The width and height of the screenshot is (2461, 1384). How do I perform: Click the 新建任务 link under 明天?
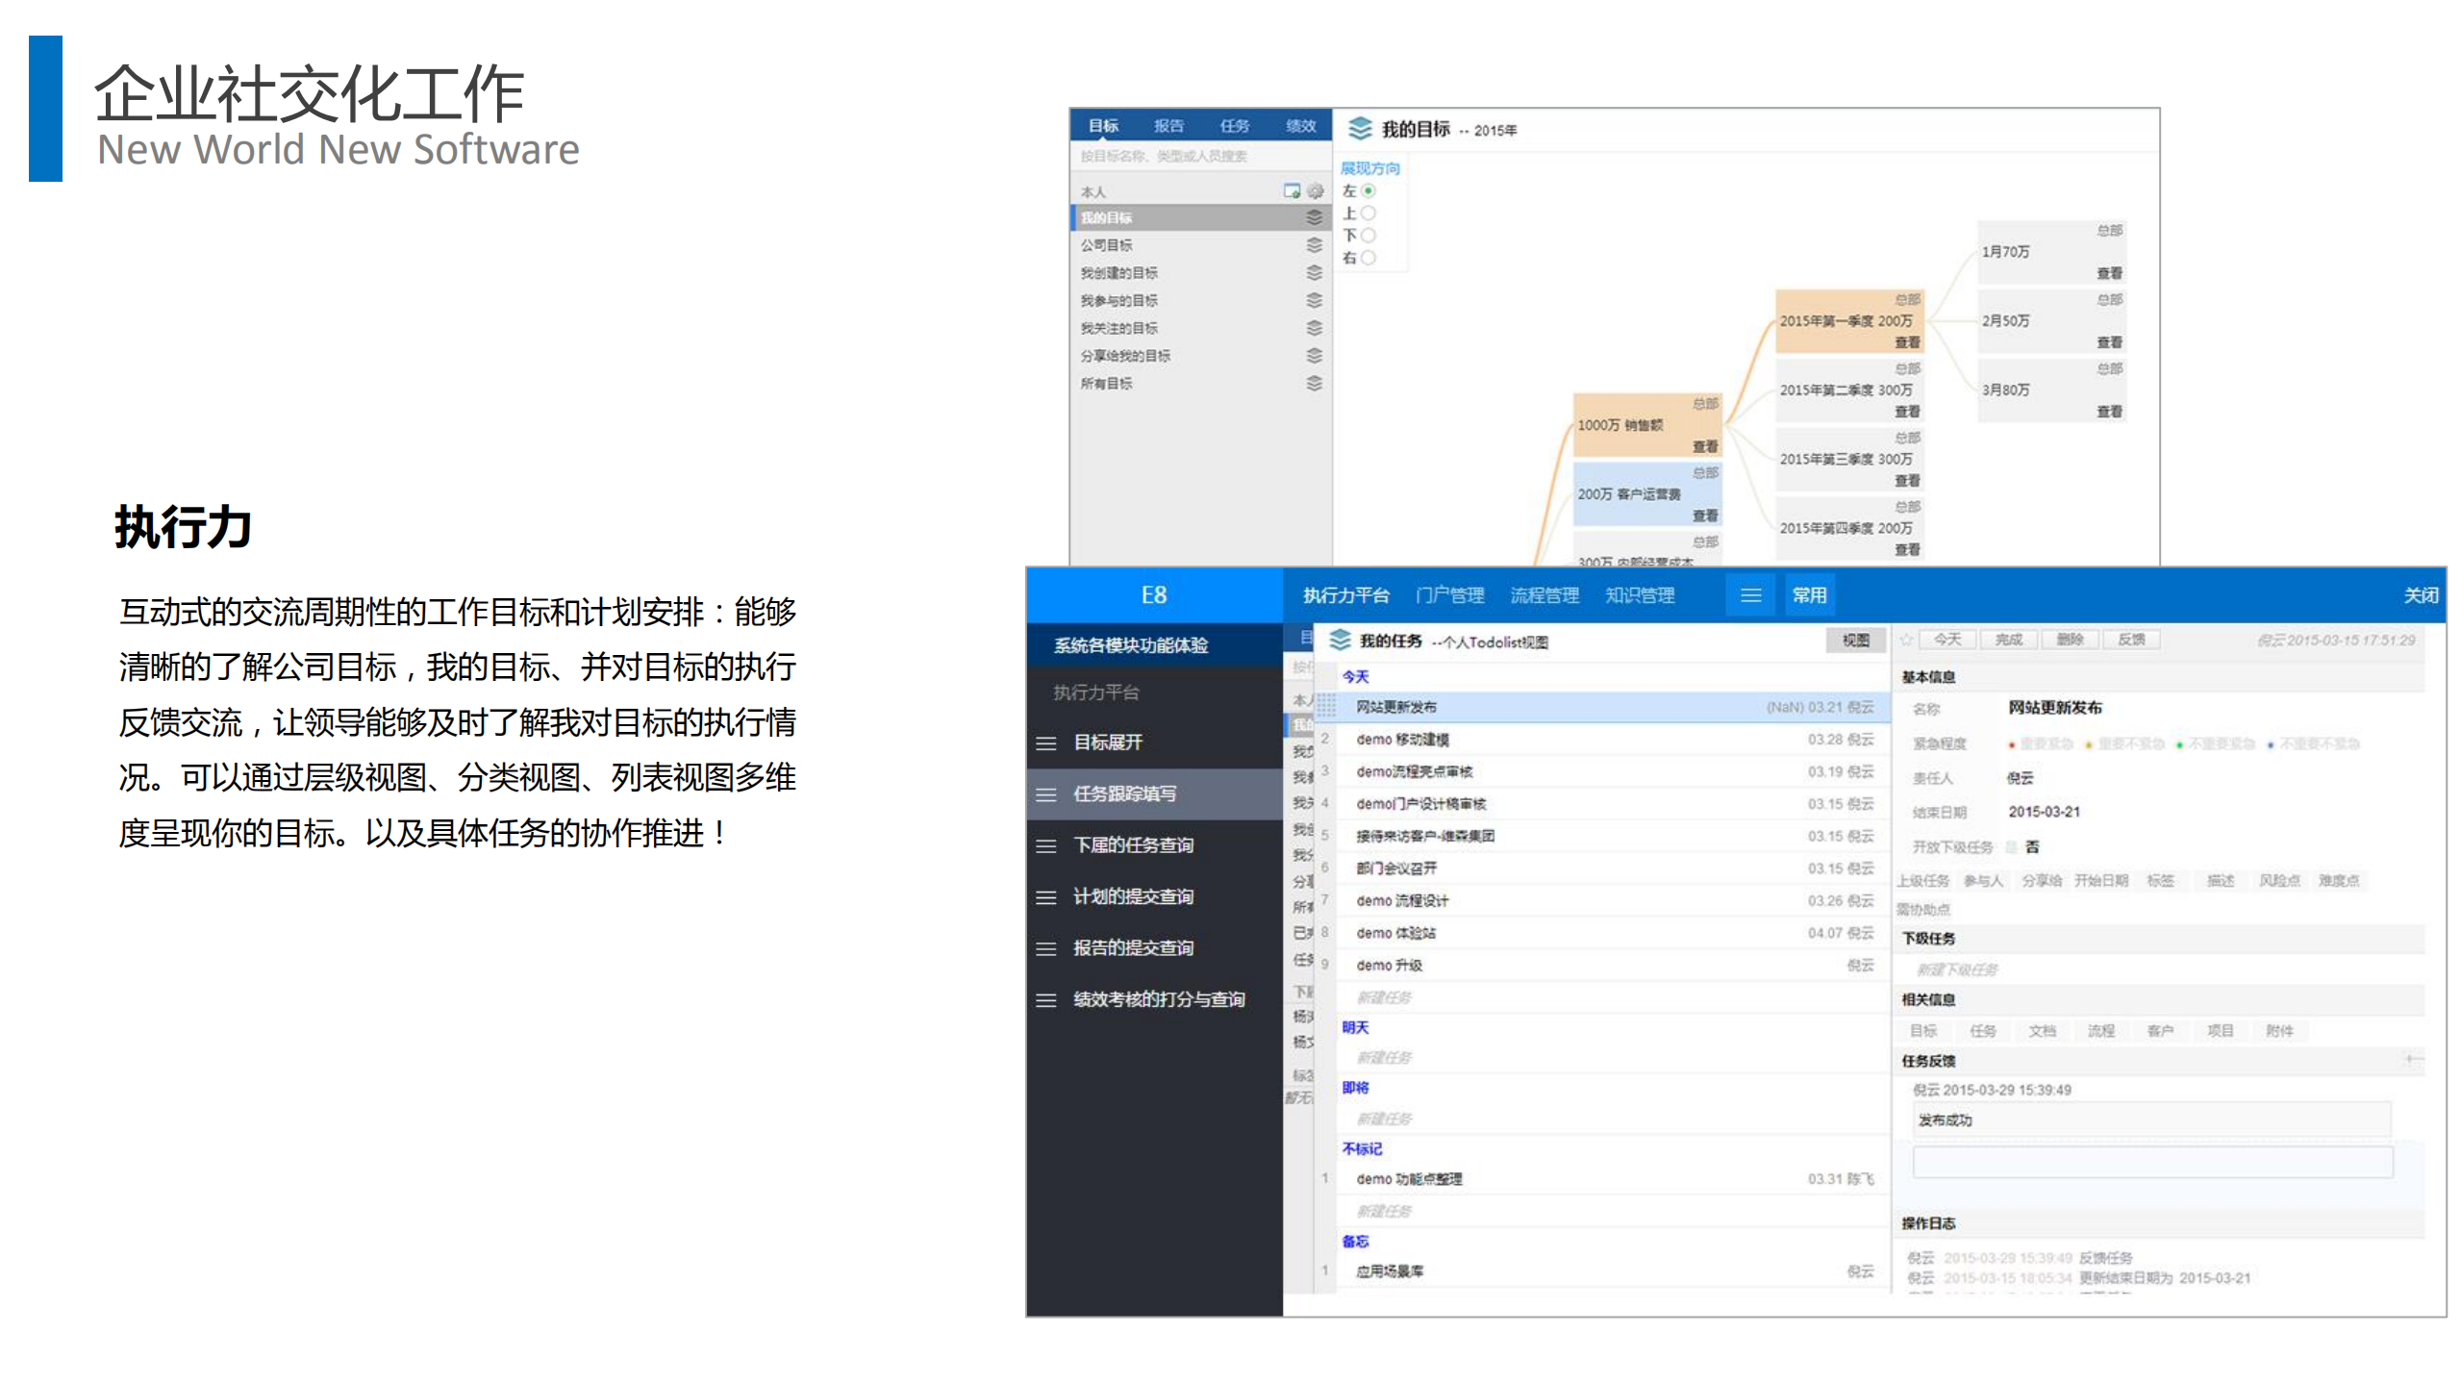1385,1056
